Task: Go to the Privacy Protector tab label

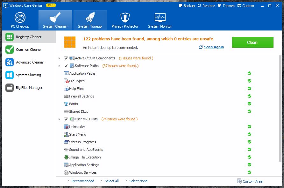Action: tap(125, 26)
